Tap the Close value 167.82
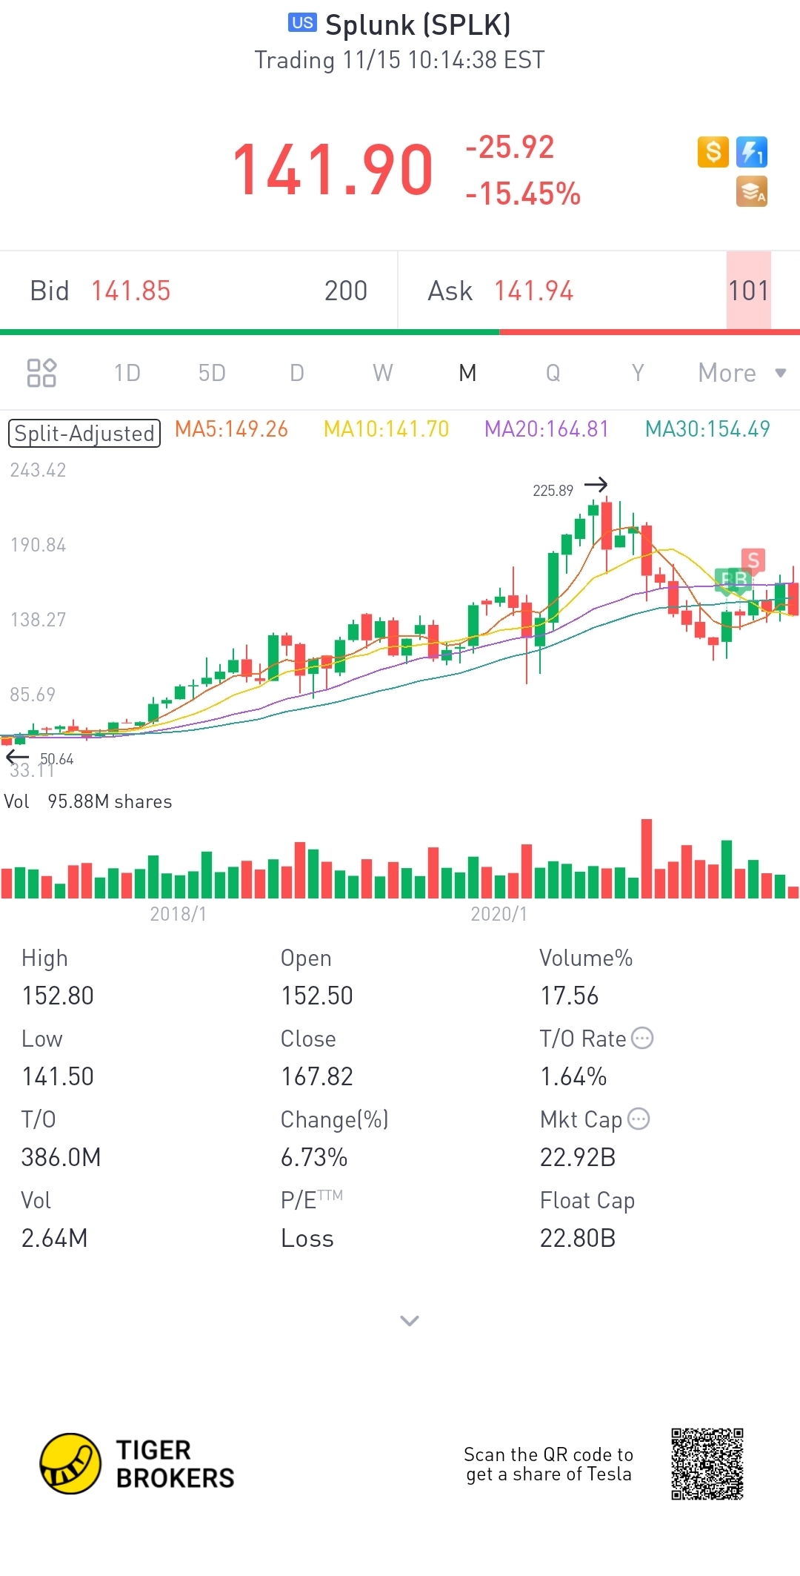 pos(317,1076)
